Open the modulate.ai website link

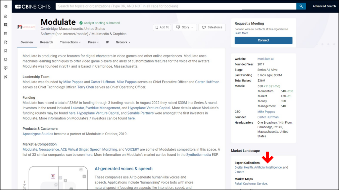[x=266, y=59]
